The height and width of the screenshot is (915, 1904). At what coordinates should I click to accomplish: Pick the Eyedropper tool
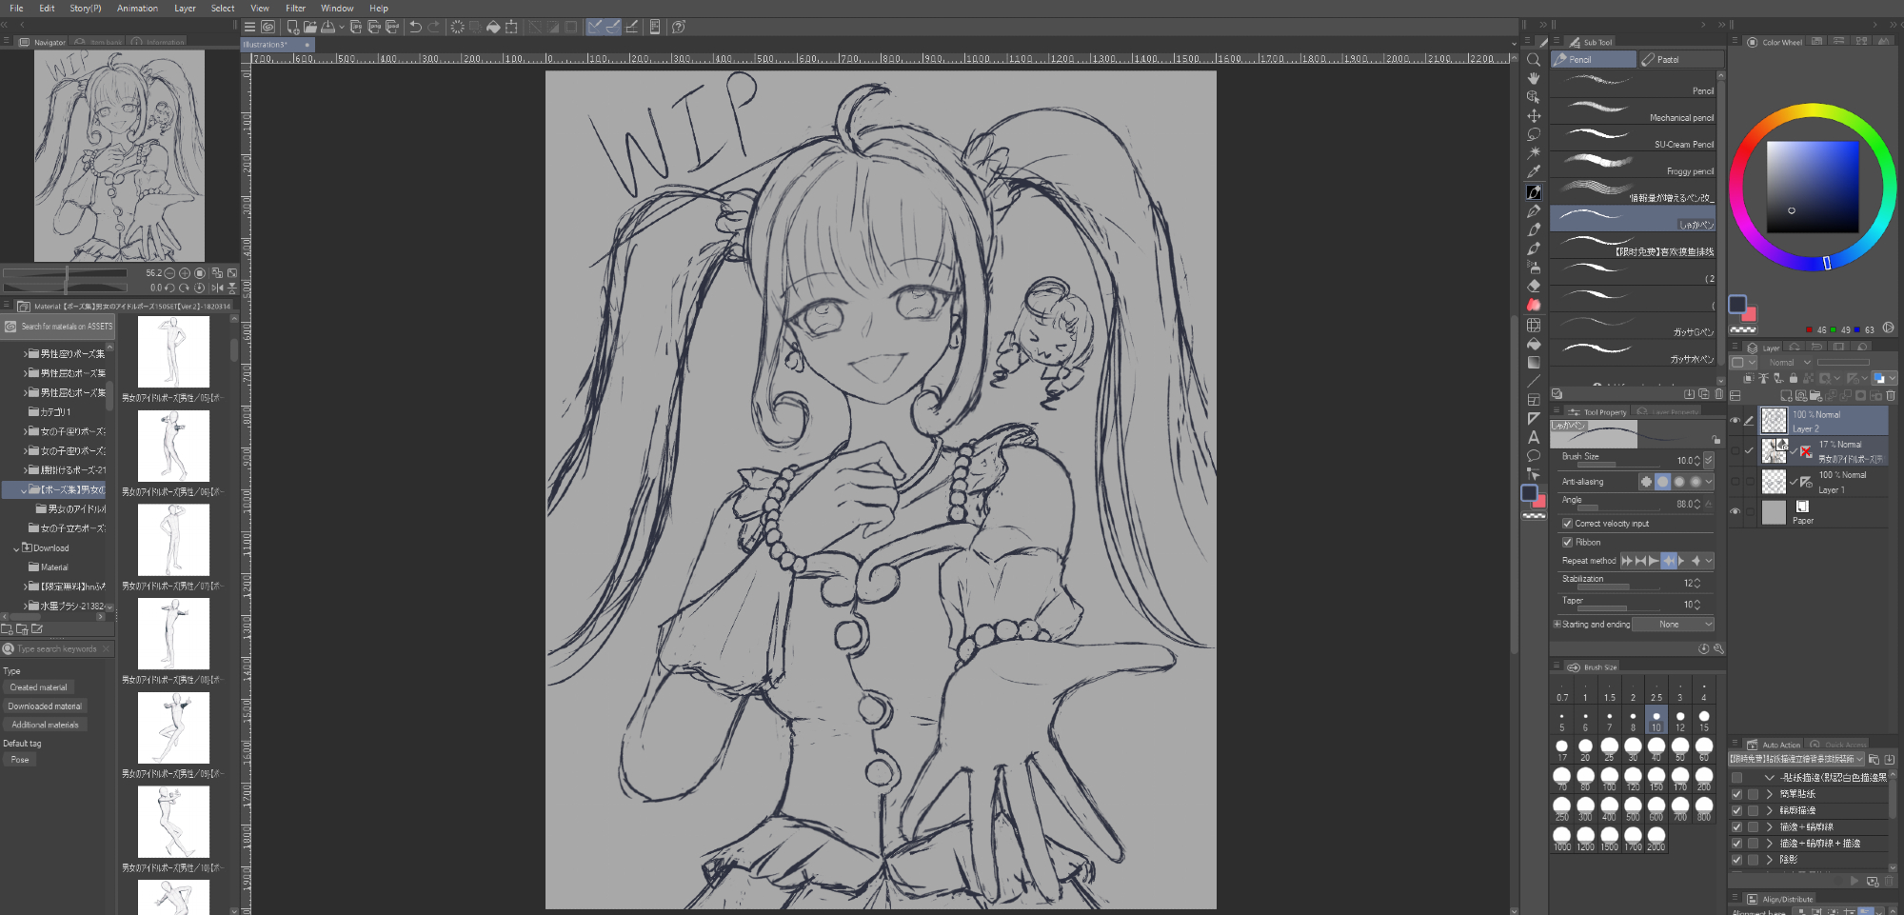point(1534,171)
